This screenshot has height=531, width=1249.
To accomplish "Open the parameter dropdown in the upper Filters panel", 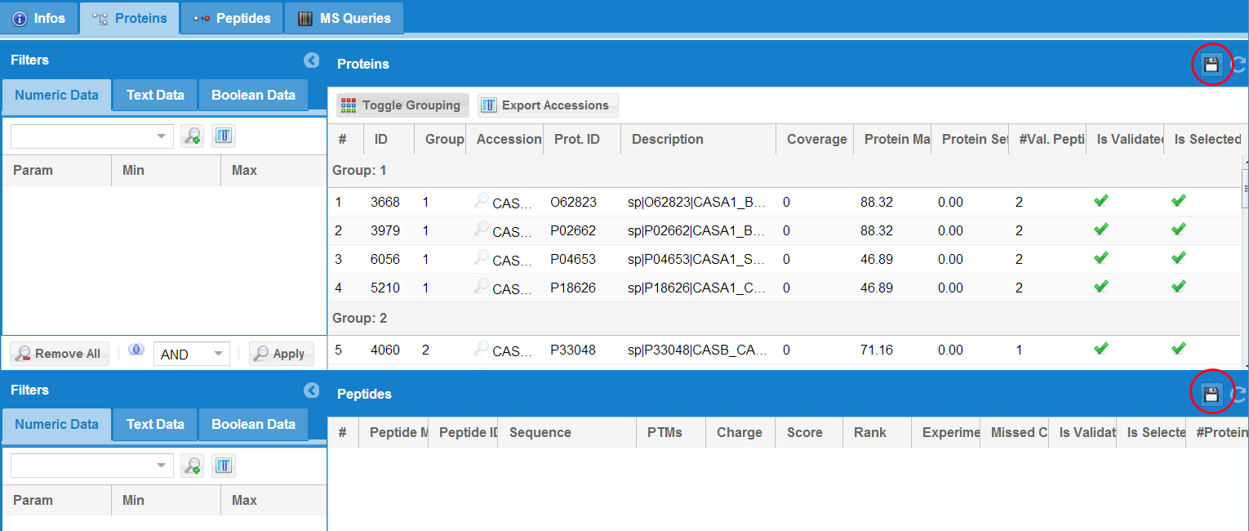I will [x=161, y=136].
